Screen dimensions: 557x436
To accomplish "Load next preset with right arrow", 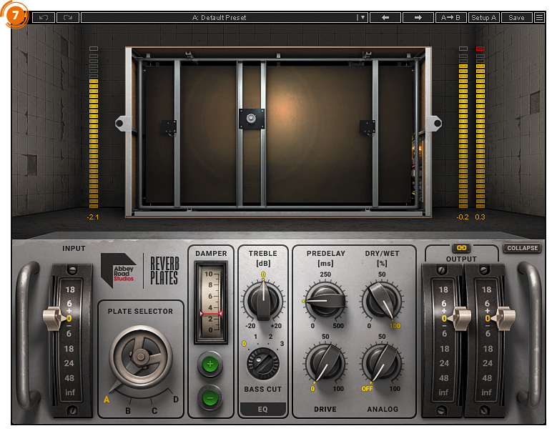I will 418,17.
